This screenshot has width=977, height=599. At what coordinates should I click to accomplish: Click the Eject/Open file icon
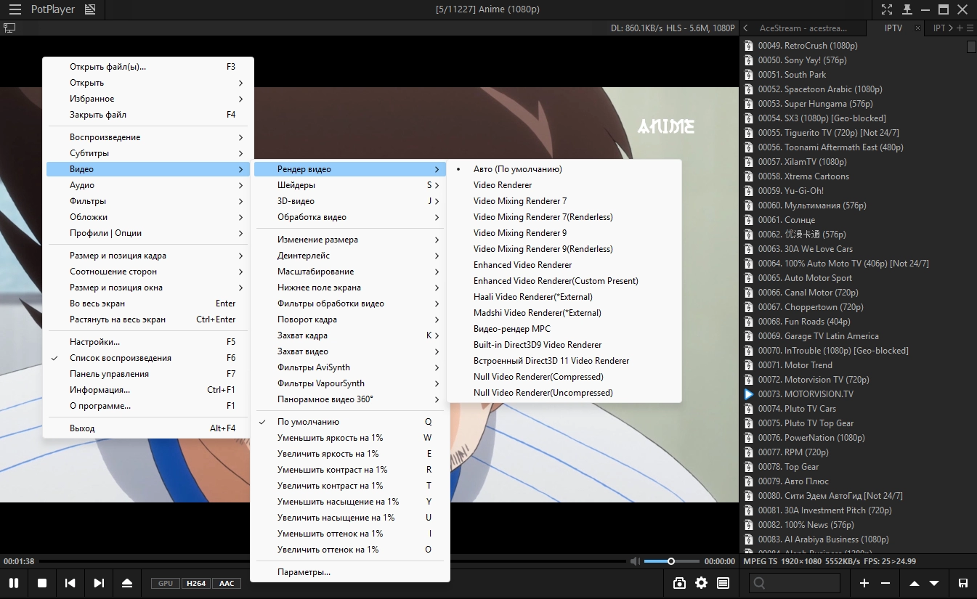tap(127, 583)
